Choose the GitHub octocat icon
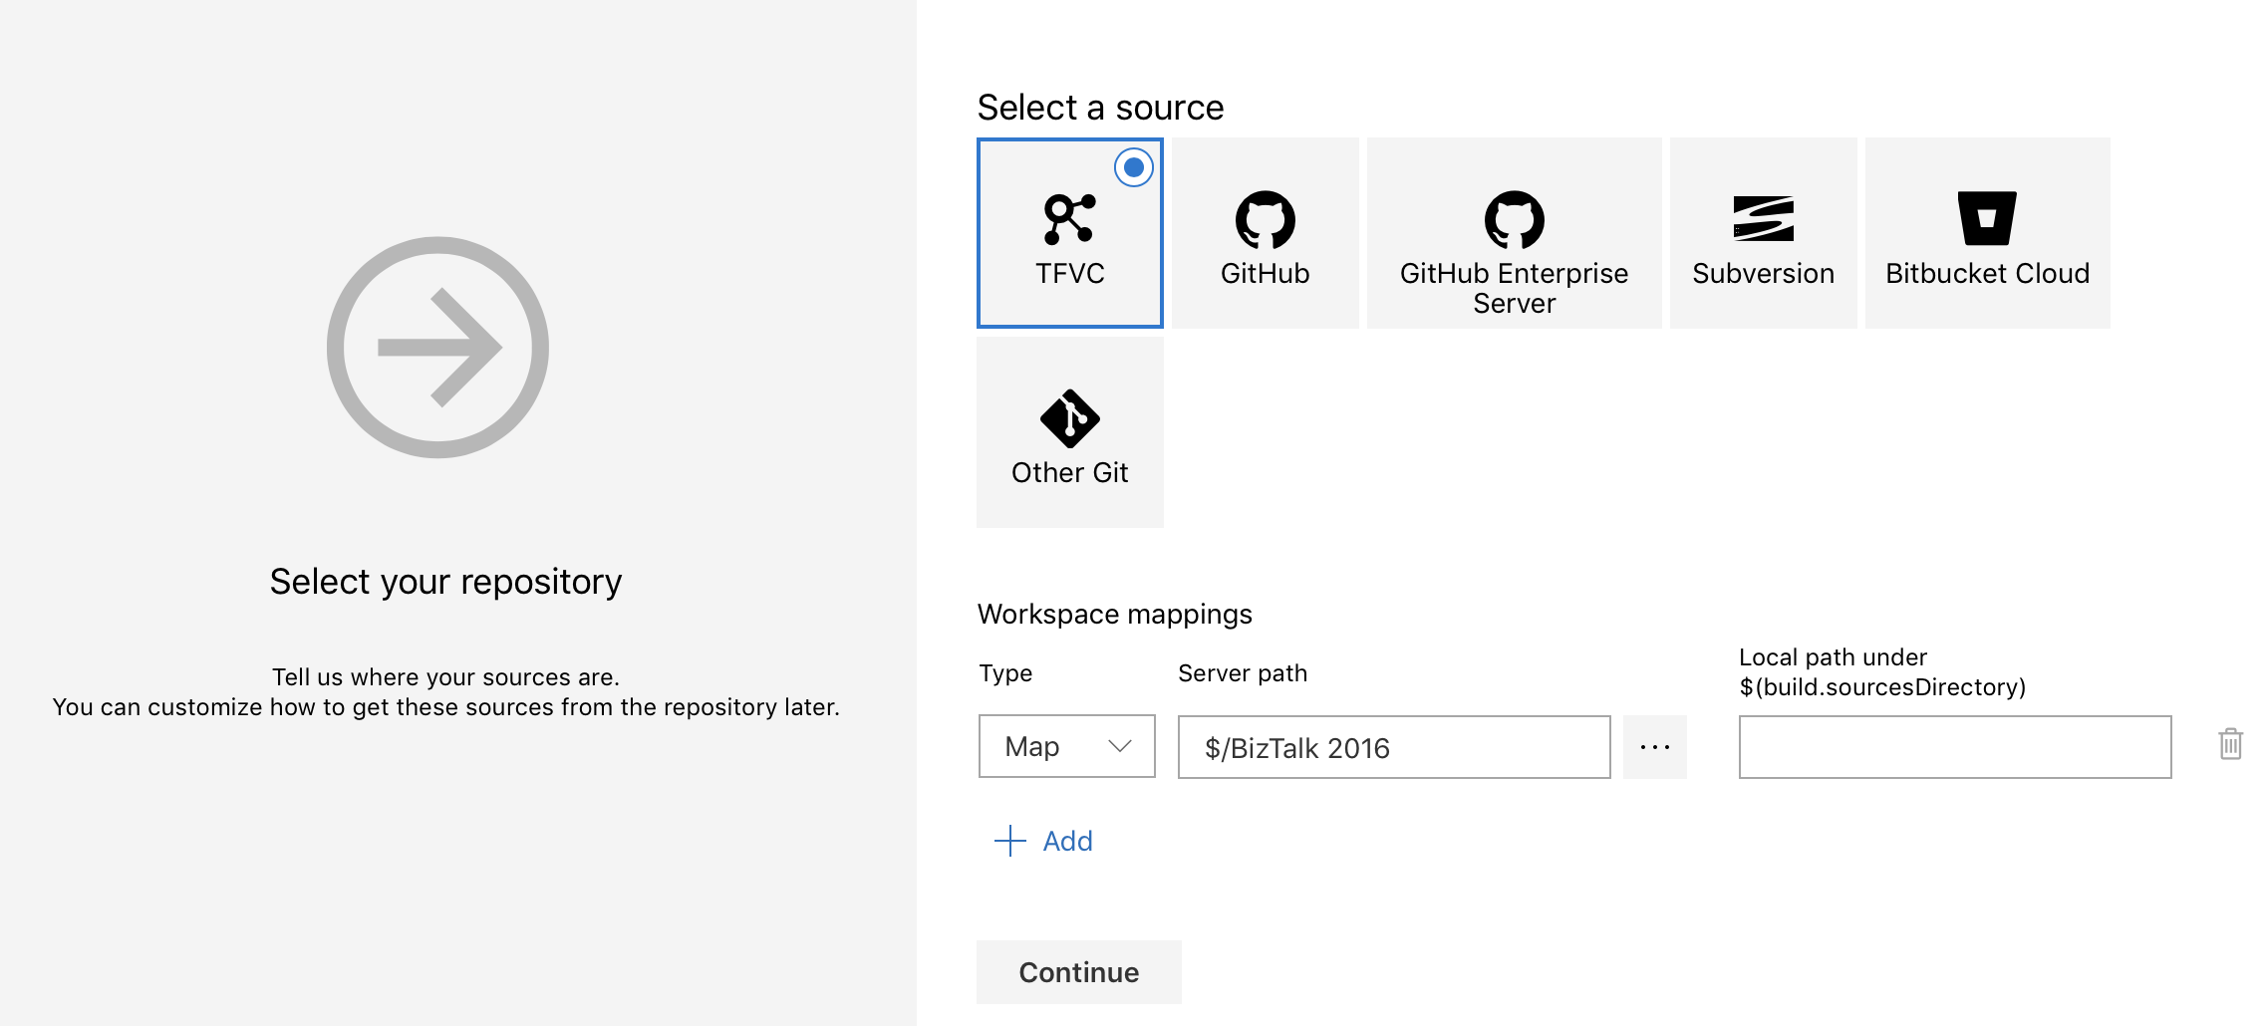Viewport: 2266px width, 1026px height. click(1265, 219)
